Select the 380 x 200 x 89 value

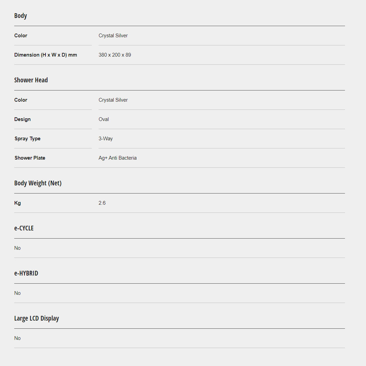(115, 55)
